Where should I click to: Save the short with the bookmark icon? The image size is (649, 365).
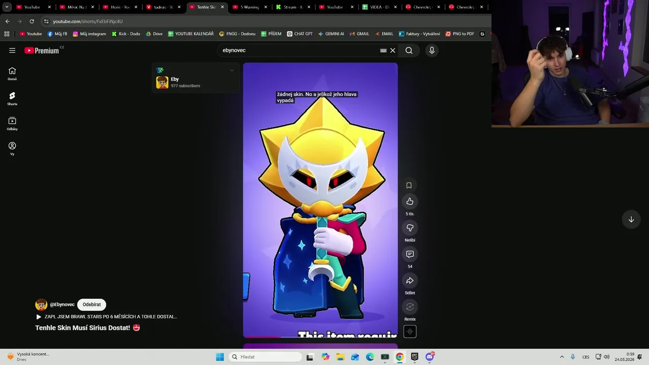point(409,185)
